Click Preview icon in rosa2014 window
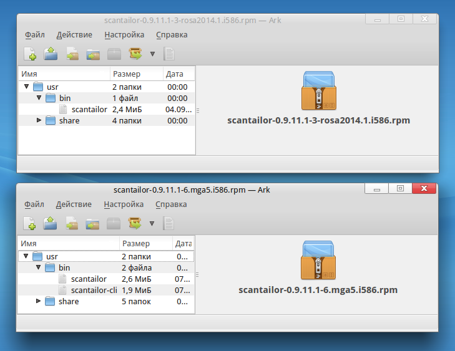The image size is (455, 351). coord(169,54)
